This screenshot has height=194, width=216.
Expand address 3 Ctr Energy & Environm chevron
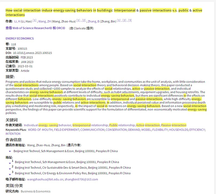(10, 174)
